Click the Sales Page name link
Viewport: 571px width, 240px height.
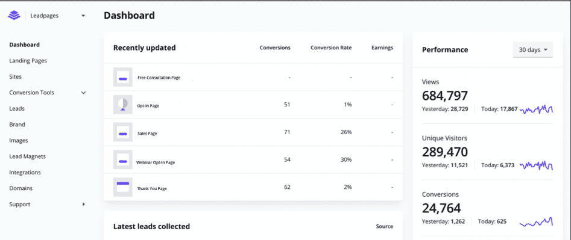147,134
